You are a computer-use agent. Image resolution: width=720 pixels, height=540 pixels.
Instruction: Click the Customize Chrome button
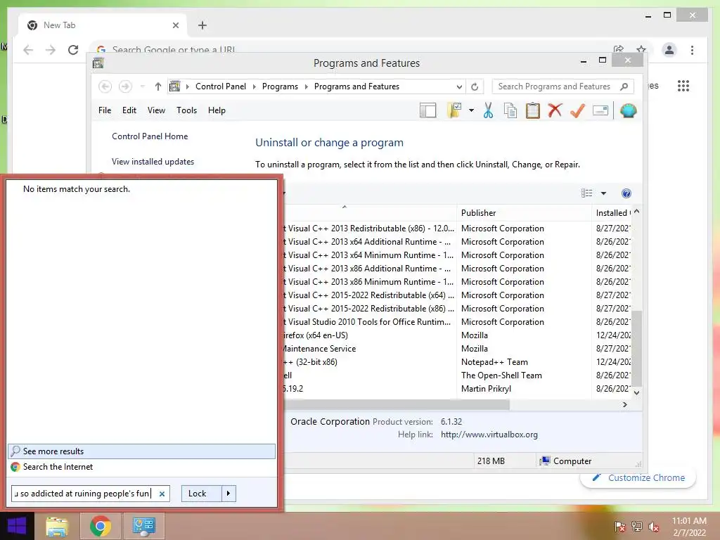pyautogui.click(x=638, y=477)
